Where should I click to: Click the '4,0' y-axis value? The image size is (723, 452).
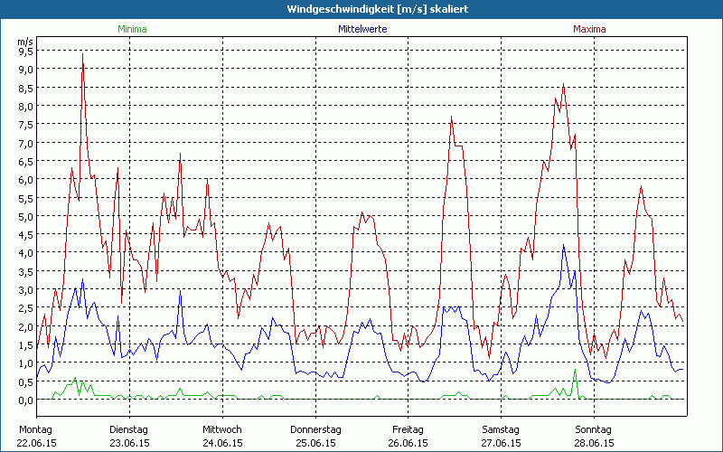[26, 253]
